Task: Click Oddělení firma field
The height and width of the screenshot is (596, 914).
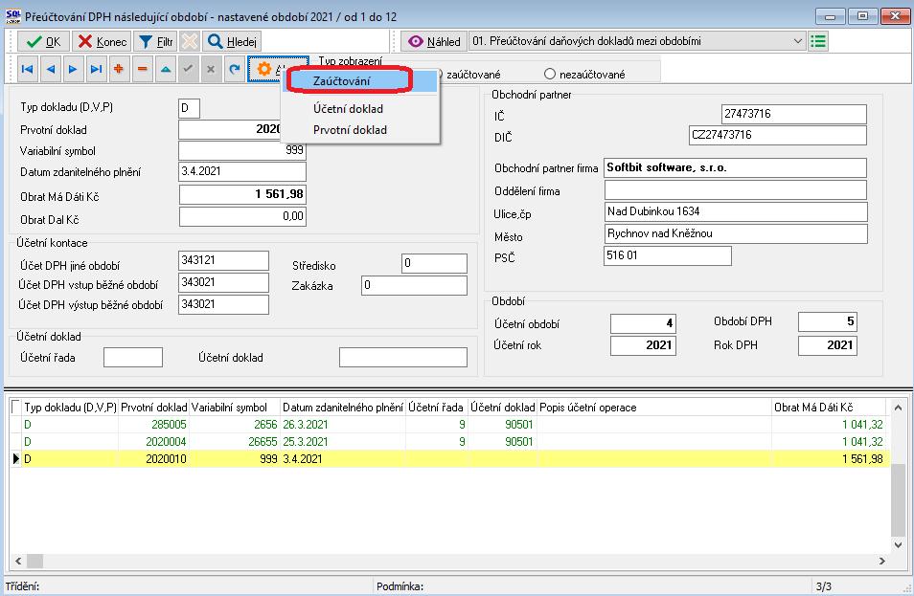Action: (735, 189)
